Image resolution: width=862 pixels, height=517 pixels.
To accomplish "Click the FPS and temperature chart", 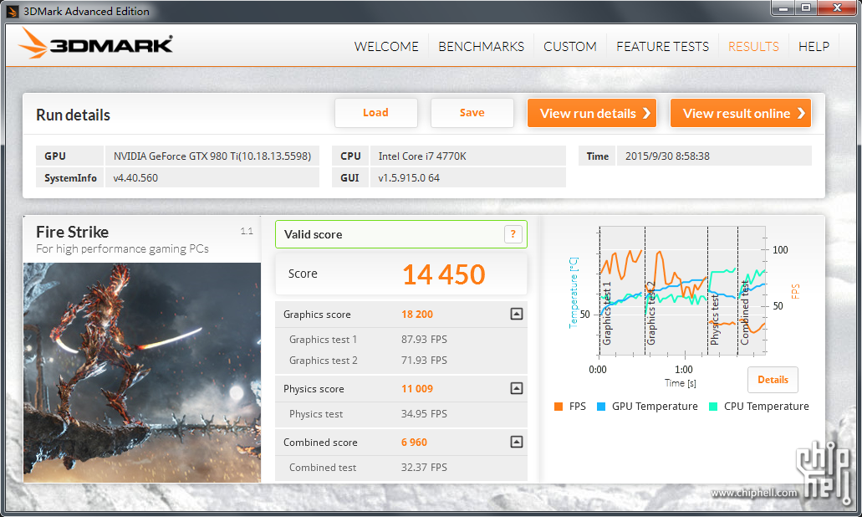I will click(x=682, y=290).
